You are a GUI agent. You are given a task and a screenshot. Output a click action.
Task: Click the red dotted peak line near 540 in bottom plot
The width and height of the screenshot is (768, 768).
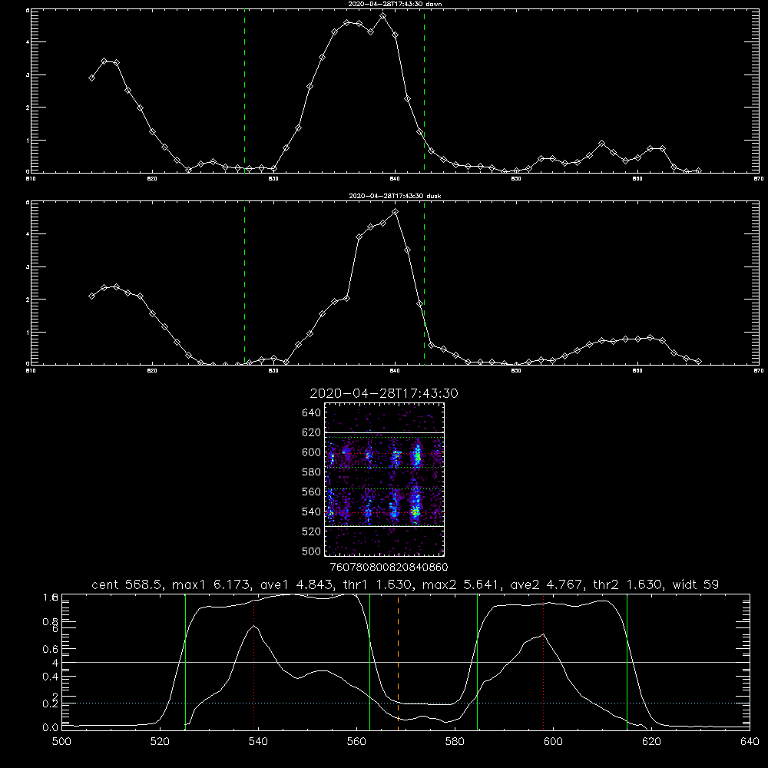pos(253,662)
